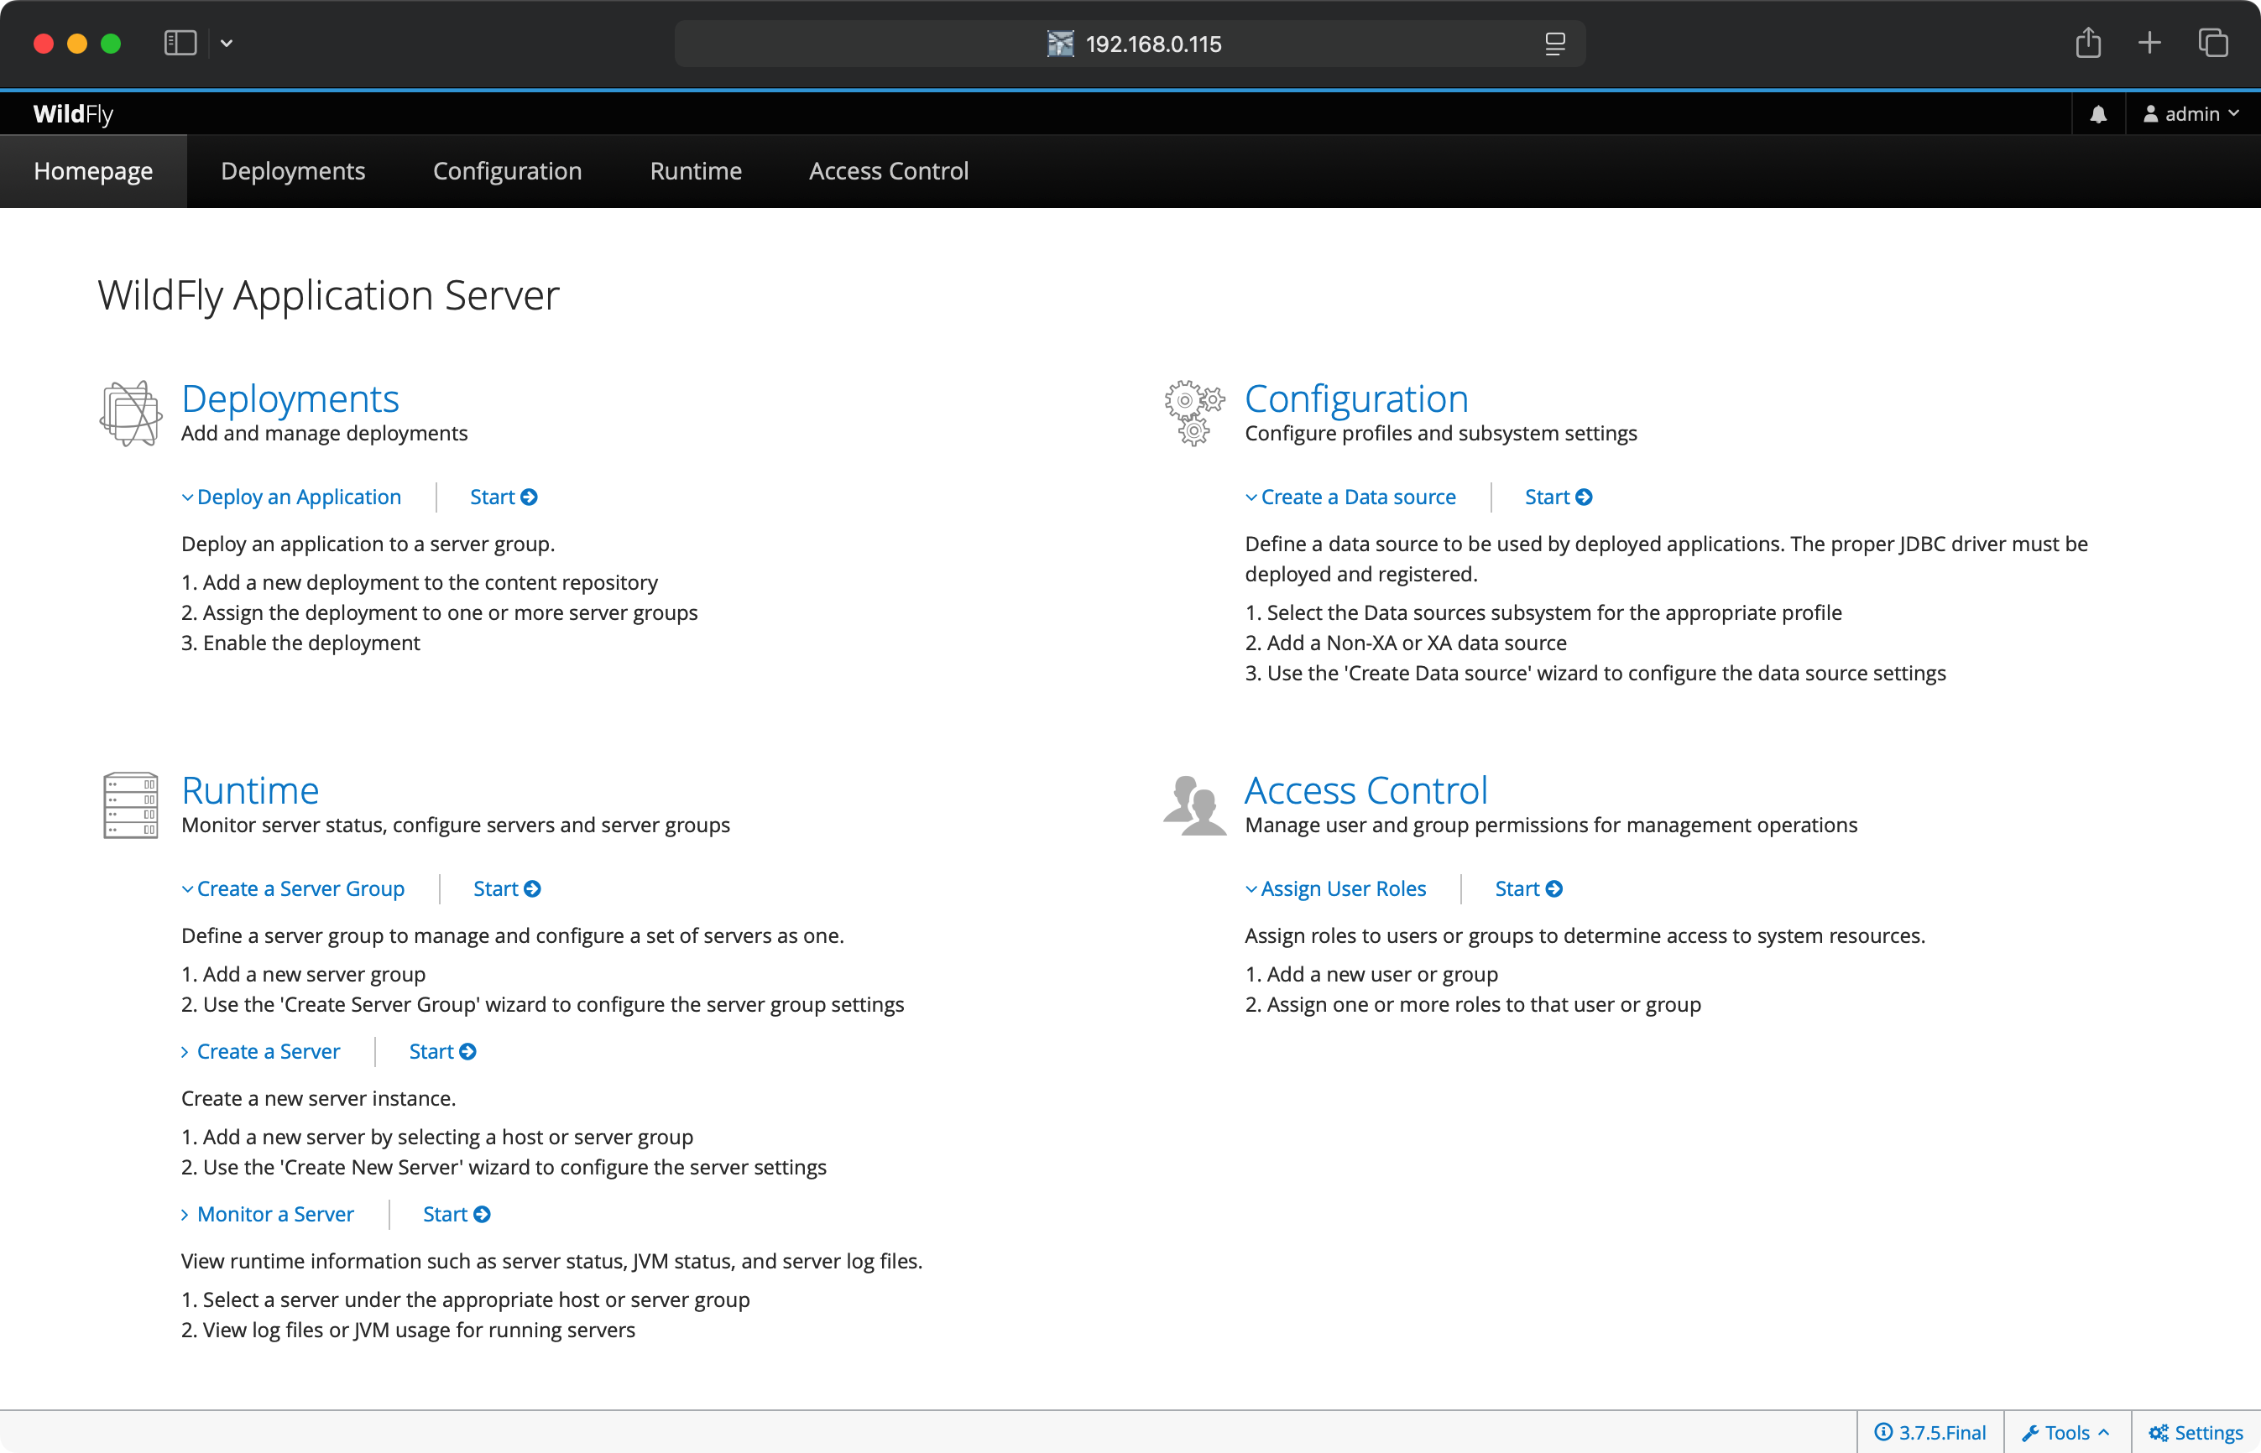Start the Deploy an Application task
The width and height of the screenshot is (2261, 1453).
click(x=504, y=497)
